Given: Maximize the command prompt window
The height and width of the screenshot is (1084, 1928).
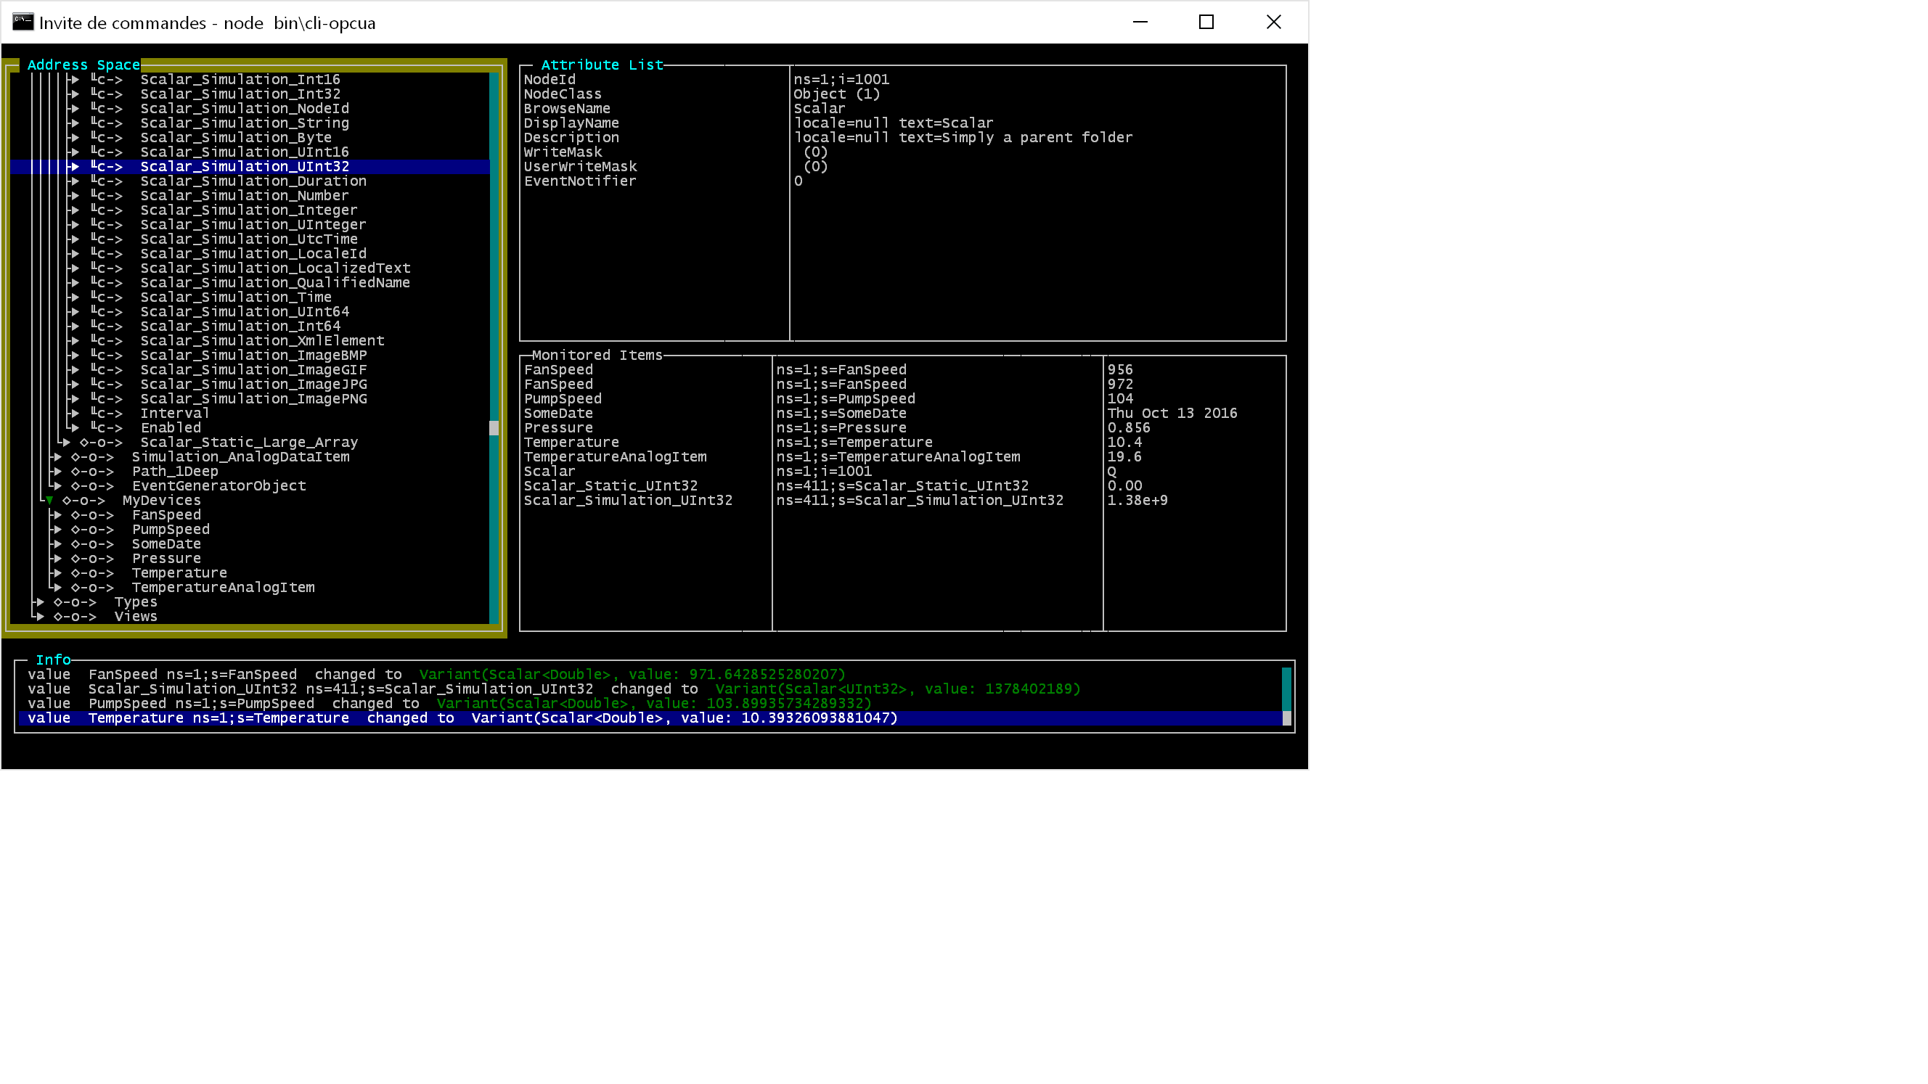Looking at the screenshot, I should pos(1206,22).
